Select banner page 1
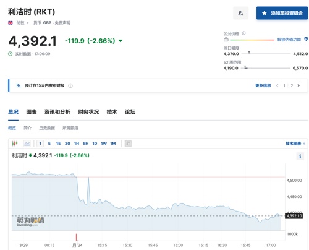The height and width of the screenshot is (250, 309). click(284, 85)
